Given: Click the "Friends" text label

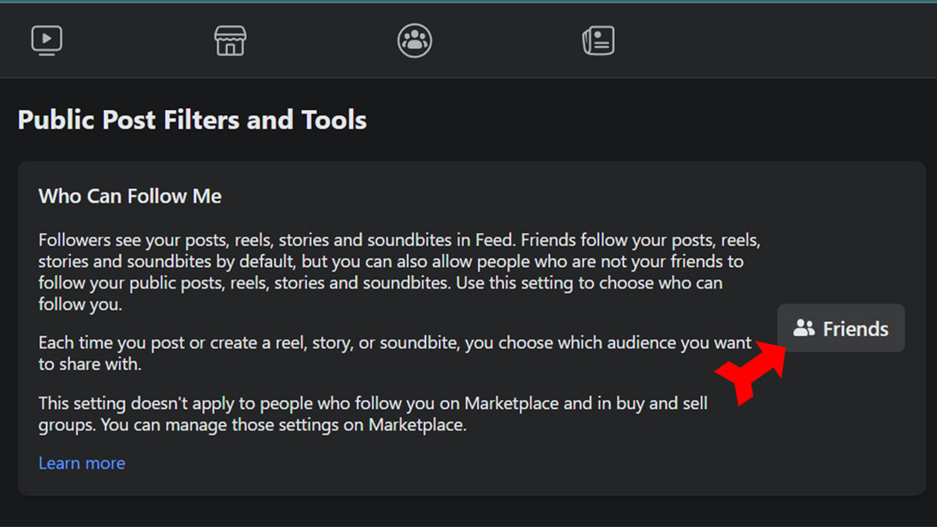Looking at the screenshot, I should coord(855,329).
